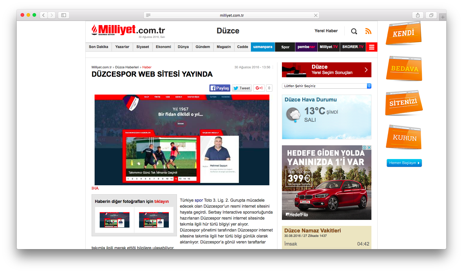Open the first small photo thumbnail
Screen dimensions: 463x273
[x=115, y=220]
